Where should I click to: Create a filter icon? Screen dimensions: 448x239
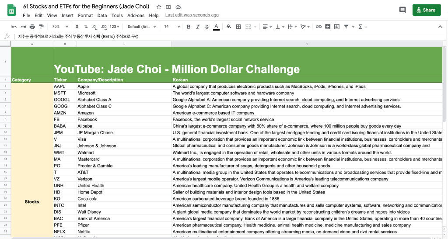point(346,27)
